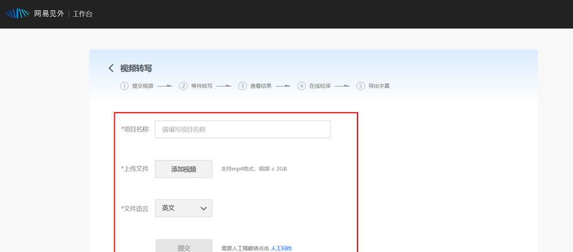Select step 4 在线校译

(x=314, y=86)
